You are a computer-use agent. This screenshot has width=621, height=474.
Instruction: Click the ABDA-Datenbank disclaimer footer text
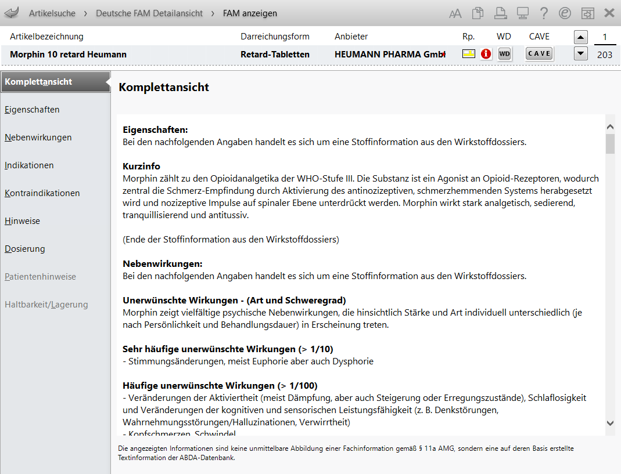(346, 453)
